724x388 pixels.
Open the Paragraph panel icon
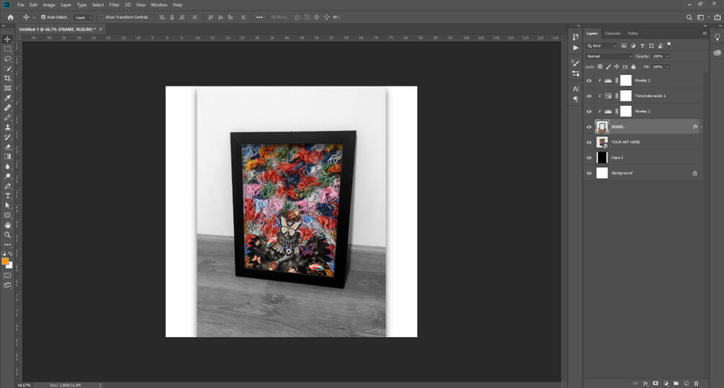coord(576,99)
